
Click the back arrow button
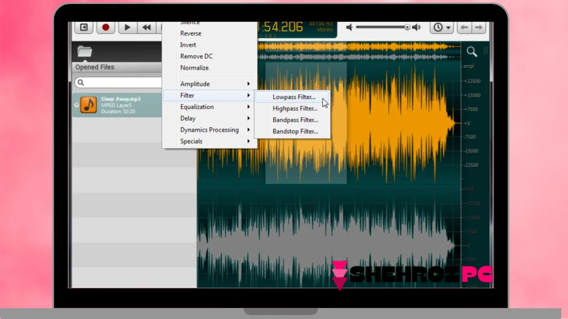(x=464, y=27)
